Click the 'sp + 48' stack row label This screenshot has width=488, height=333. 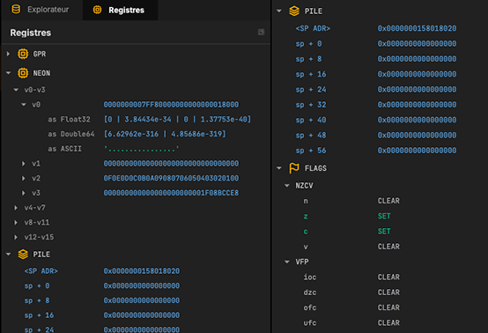point(311,135)
